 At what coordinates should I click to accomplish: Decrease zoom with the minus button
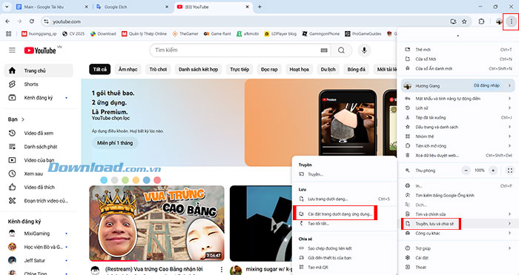tap(466, 170)
